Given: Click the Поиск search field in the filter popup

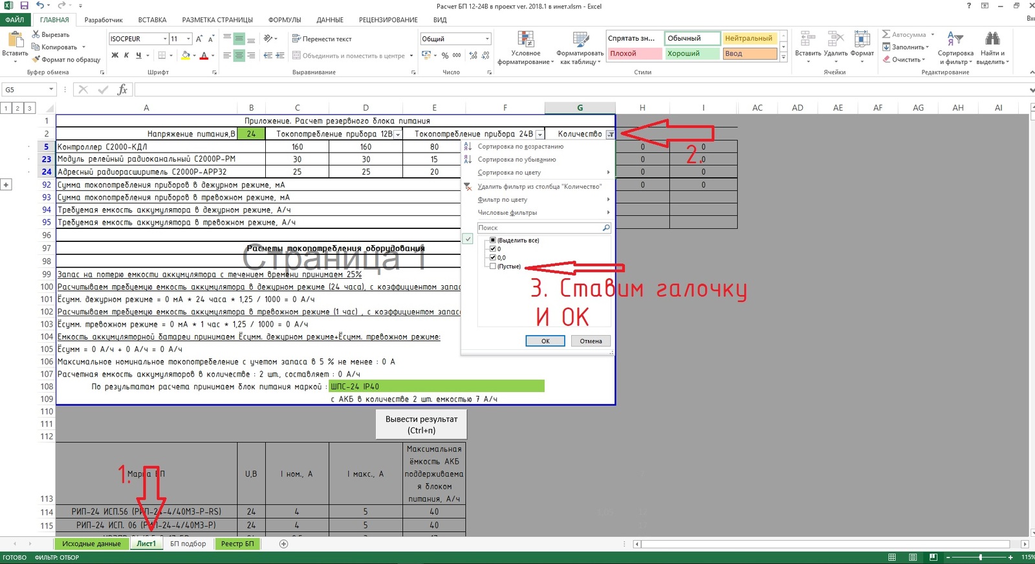Looking at the screenshot, I should [x=544, y=228].
